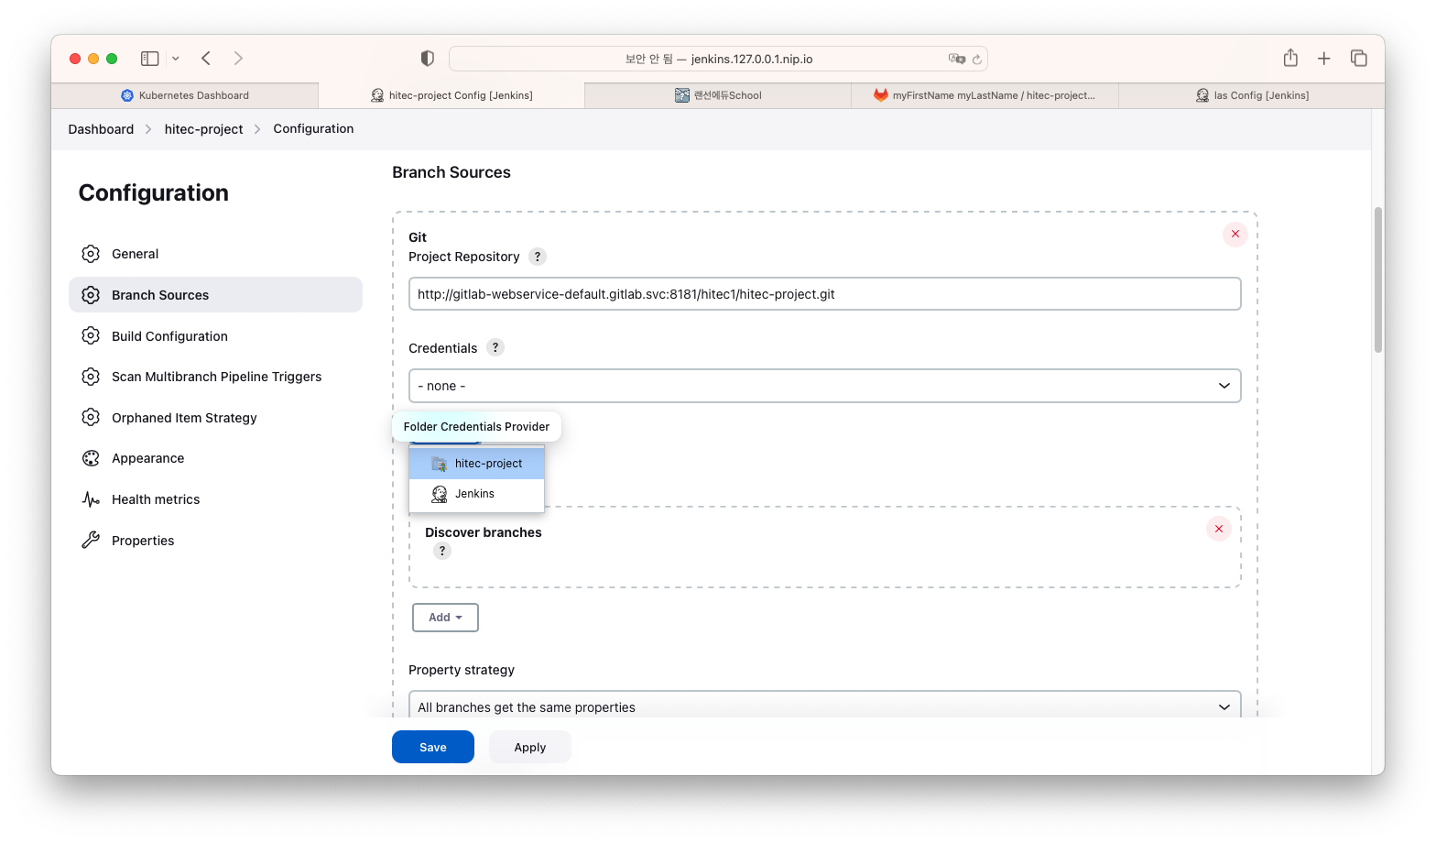1436x843 pixels.
Task: Open the Share icon in toolbar
Action: (1290, 58)
